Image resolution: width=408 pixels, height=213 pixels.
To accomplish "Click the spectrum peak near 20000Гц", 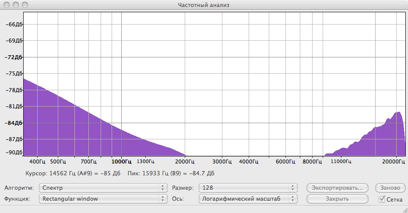I will (x=398, y=113).
